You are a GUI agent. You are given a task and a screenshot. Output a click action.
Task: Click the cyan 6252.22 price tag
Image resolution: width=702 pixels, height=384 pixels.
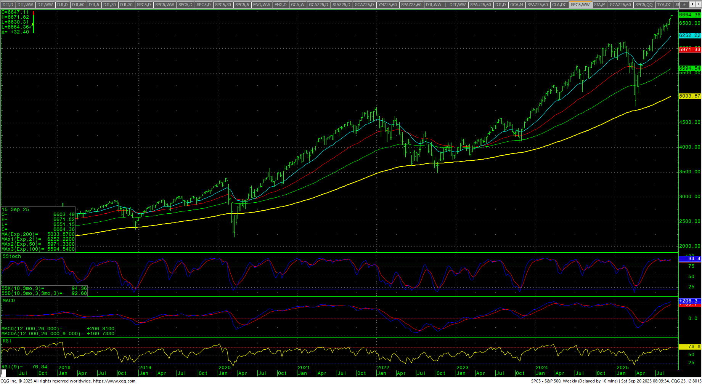click(x=689, y=35)
